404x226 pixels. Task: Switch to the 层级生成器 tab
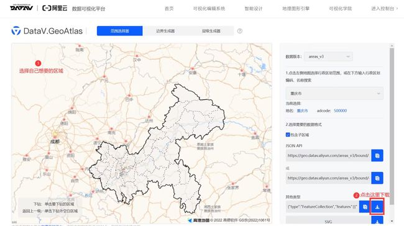[x=211, y=31]
